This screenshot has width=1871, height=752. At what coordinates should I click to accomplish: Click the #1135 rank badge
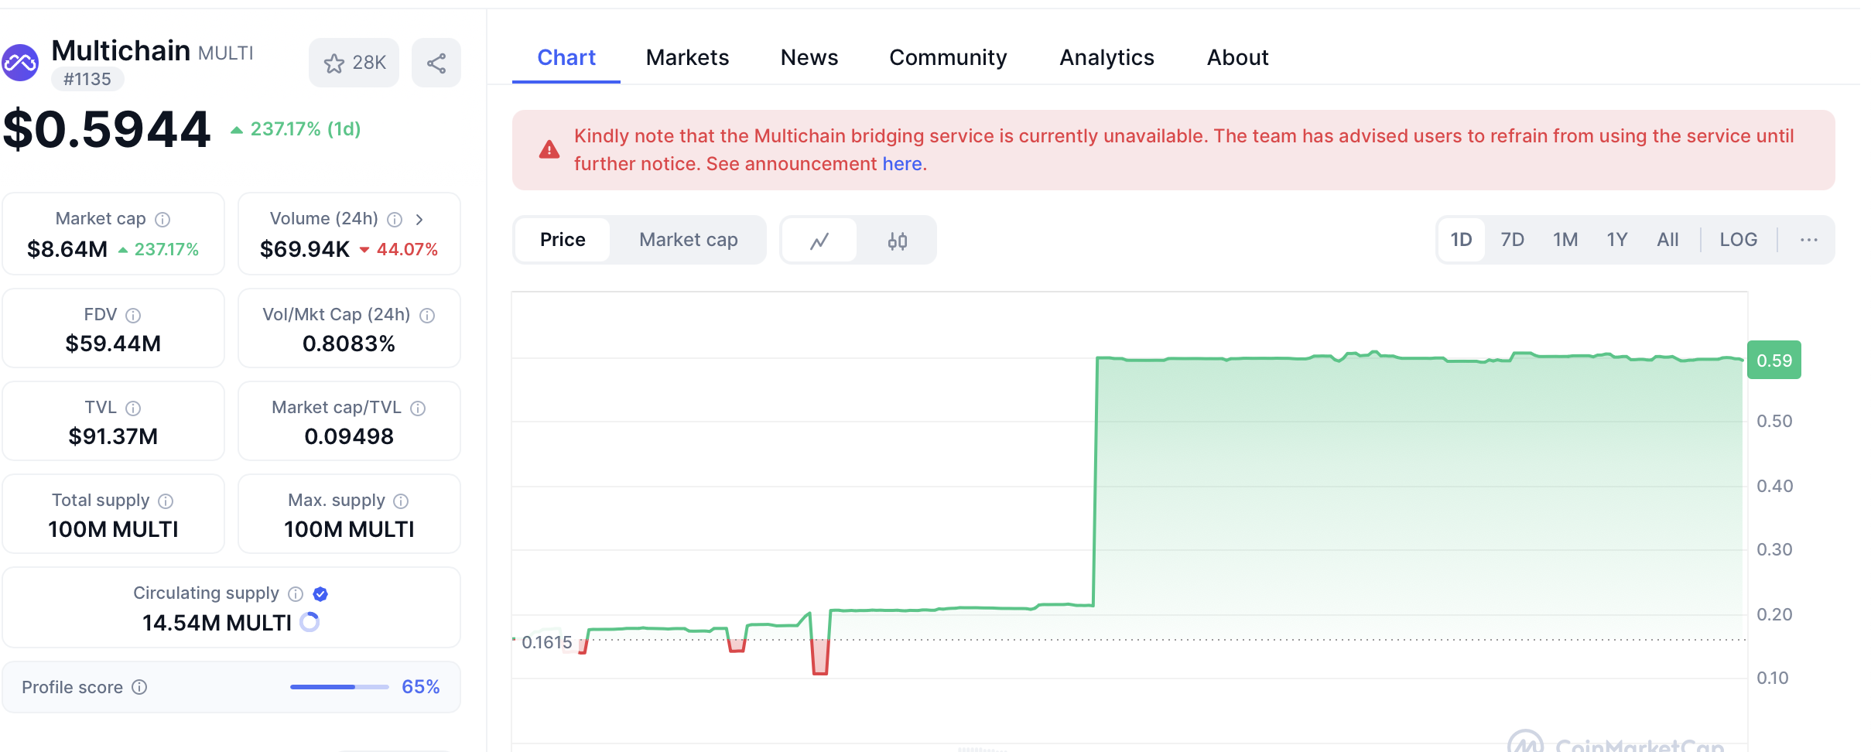coord(87,79)
